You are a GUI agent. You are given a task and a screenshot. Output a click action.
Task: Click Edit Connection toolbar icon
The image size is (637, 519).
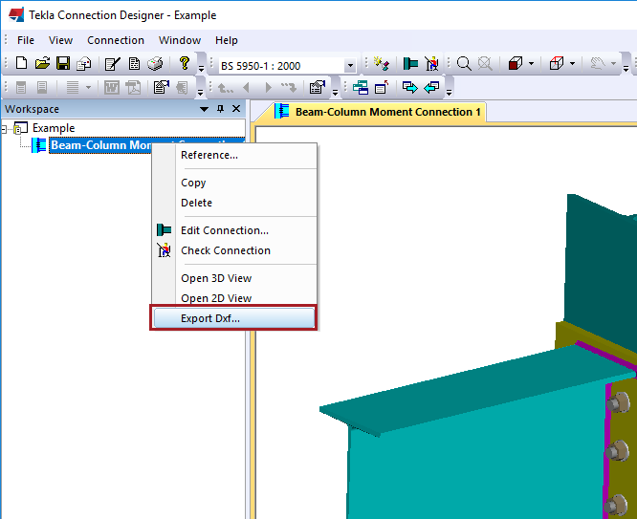pyautogui.click(x=410, y=63)
